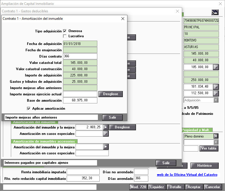Image resolution: width=225 pixels, height=191 pixels.
Task: Click the PRINCIPAL field
Action: pos(201,27)
